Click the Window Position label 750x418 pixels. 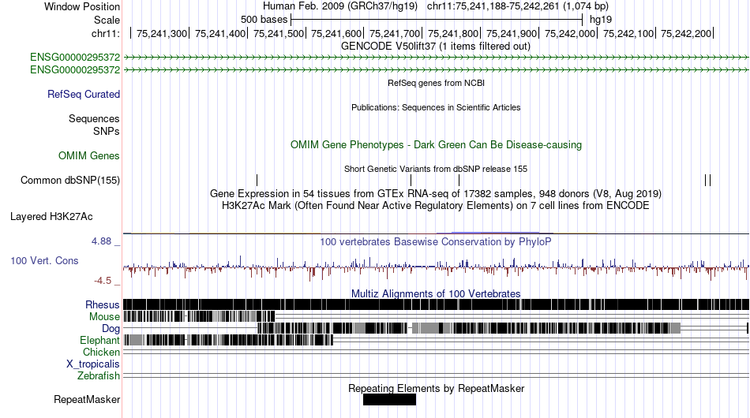[x=82, y=6]
